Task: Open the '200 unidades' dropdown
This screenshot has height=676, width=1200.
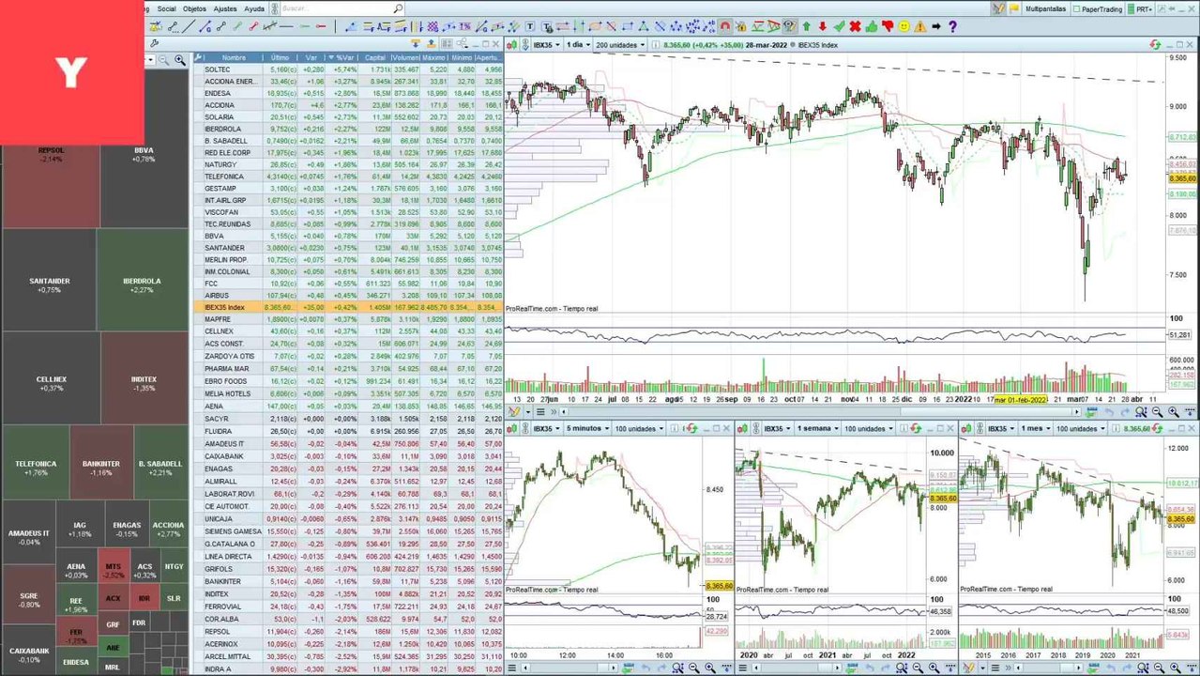Action: tap(620, 44)
